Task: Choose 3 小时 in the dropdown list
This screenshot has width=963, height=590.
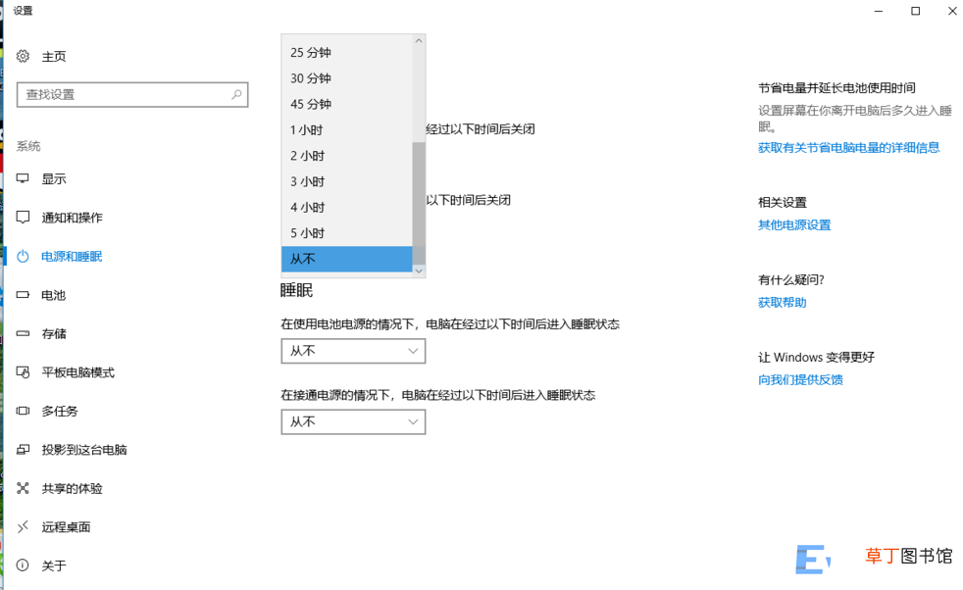Action: point(347,181)
